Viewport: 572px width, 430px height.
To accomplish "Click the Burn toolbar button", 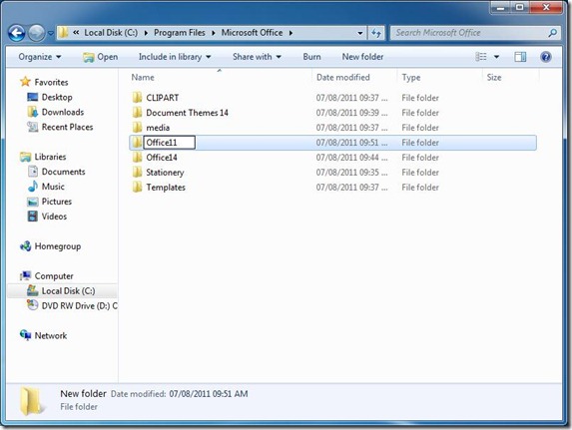I will [311, 57].
